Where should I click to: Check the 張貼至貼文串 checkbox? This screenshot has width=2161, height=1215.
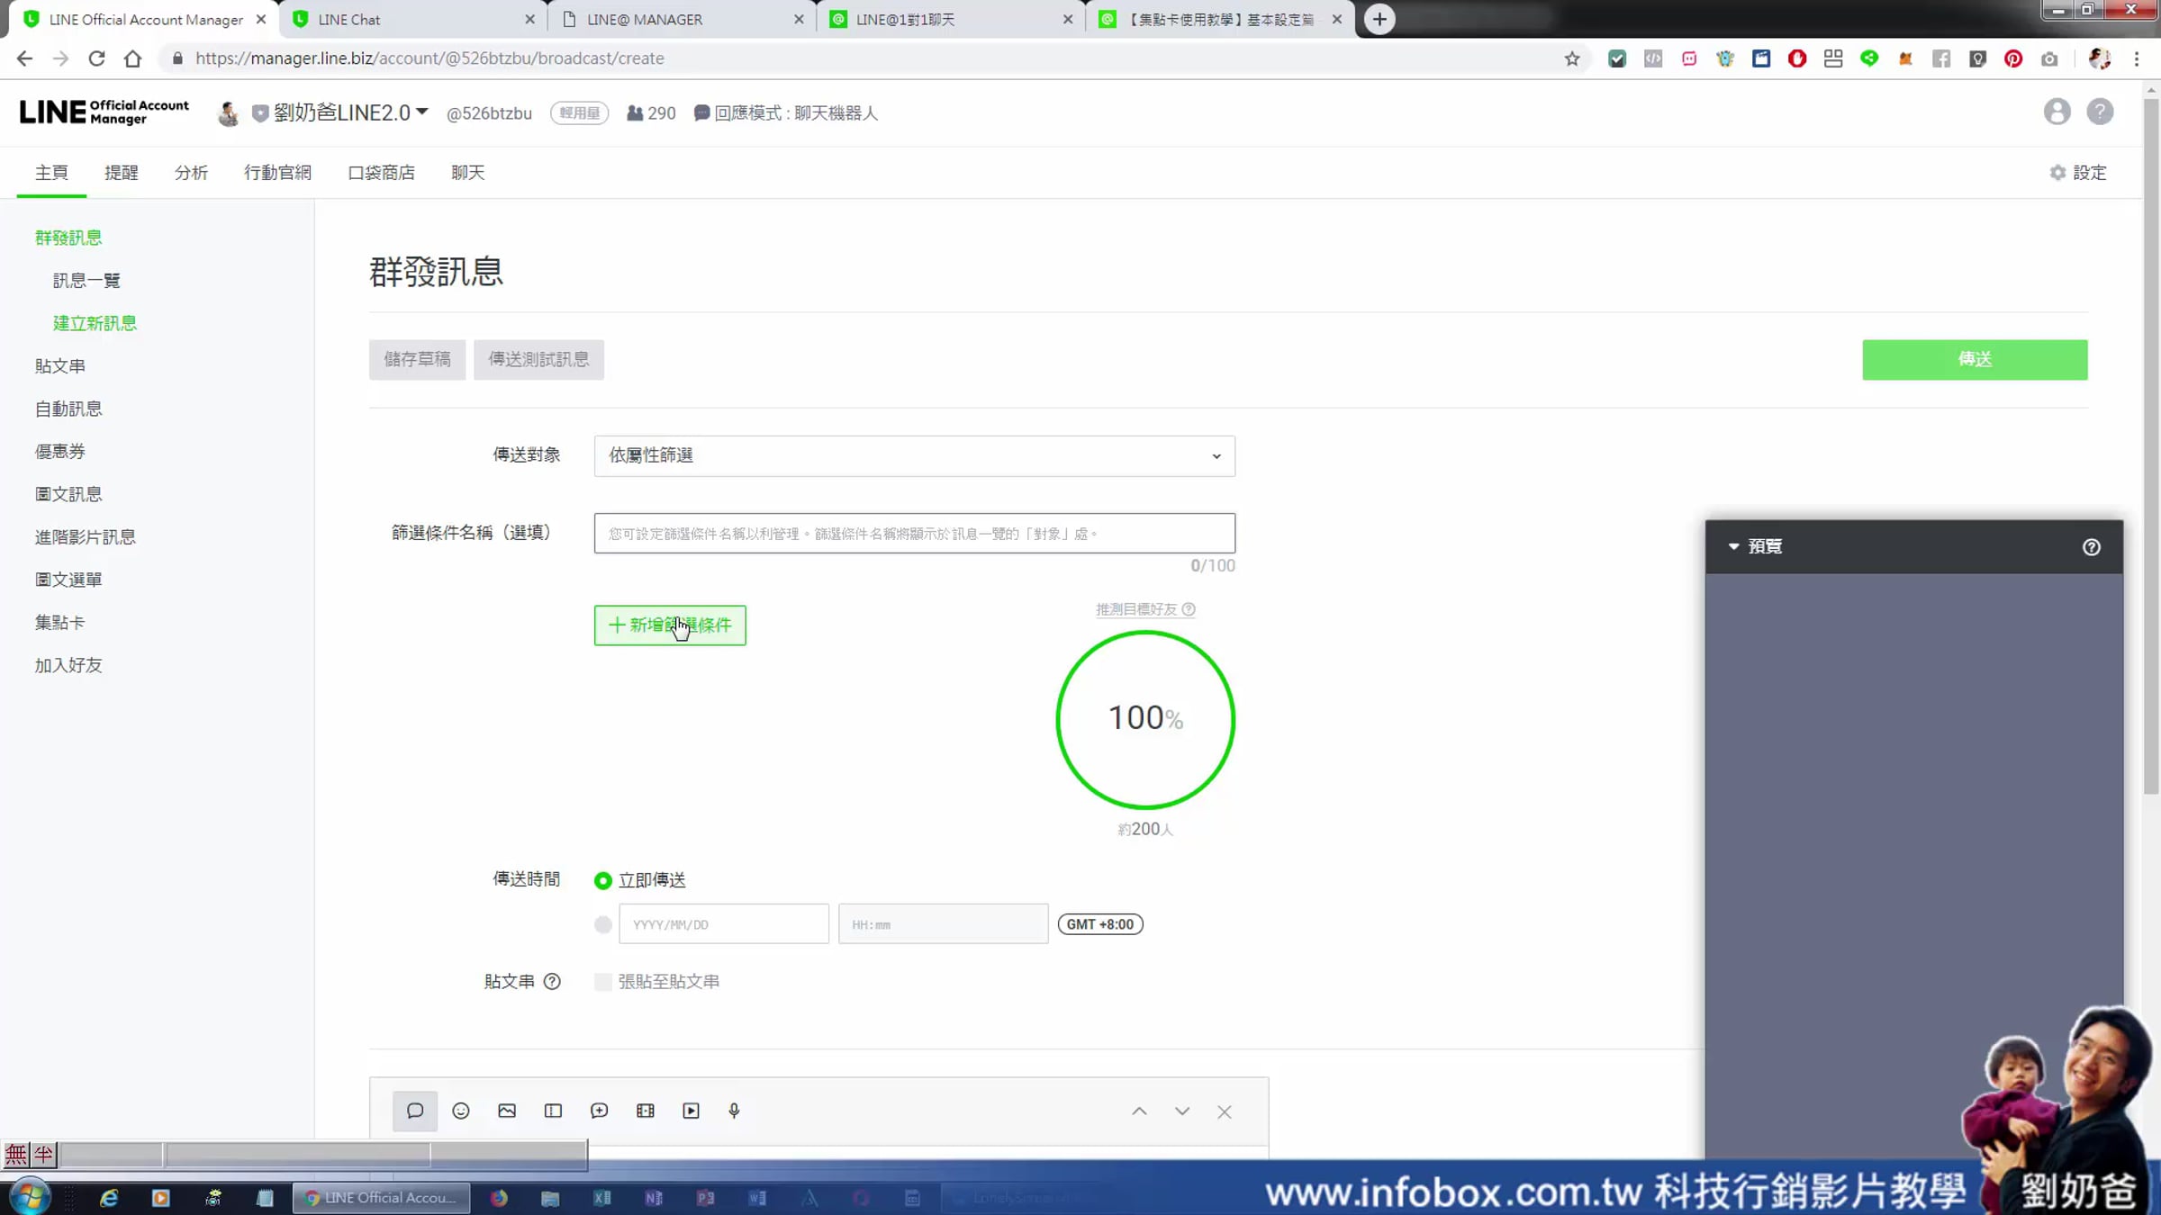tap(603, 982)
